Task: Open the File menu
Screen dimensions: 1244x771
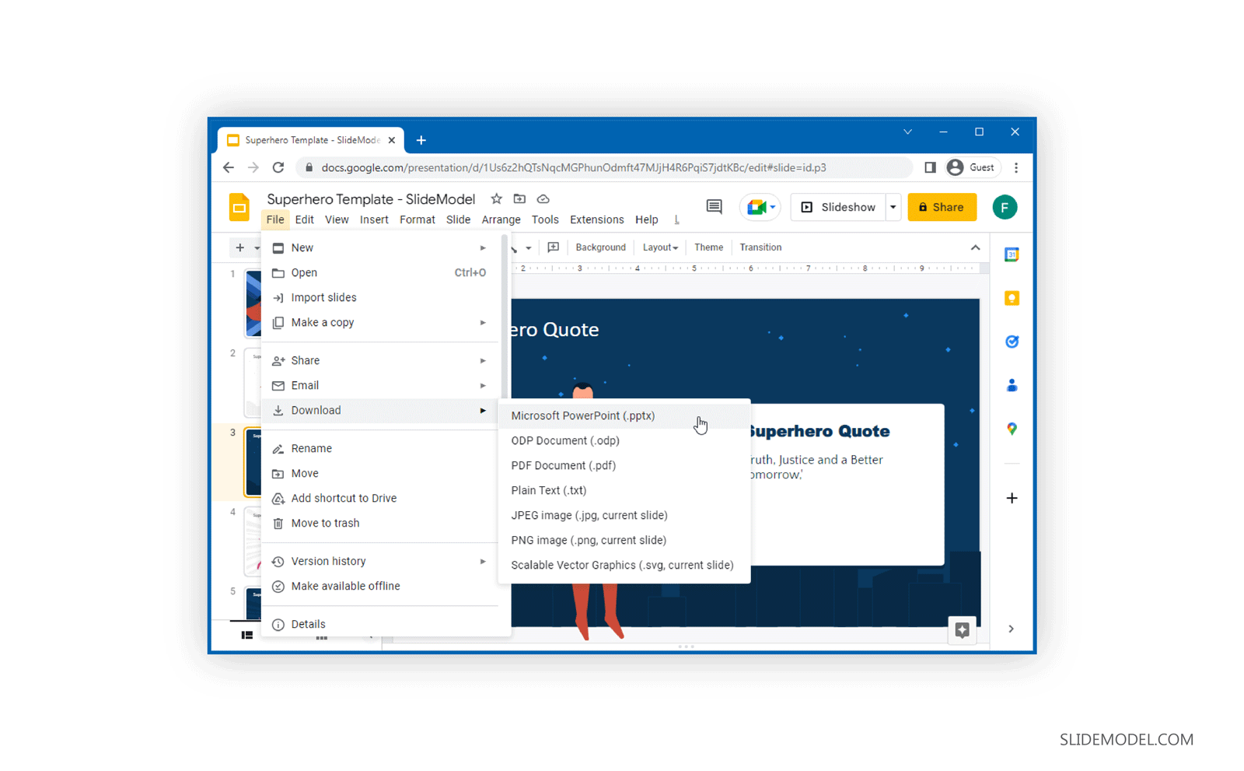Action: coord(275,219)
